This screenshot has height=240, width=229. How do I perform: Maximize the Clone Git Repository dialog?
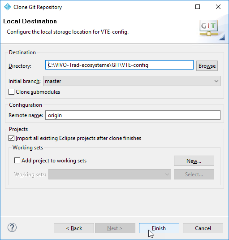coord(198,7)
